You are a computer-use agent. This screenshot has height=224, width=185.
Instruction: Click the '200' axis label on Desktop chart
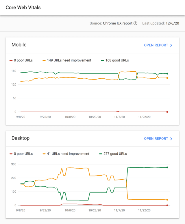click(x=14, y=178)
